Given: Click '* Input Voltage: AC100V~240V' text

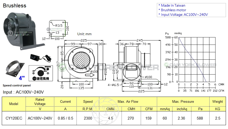Looking at the screenshot, I should click(x=183, y=15).
